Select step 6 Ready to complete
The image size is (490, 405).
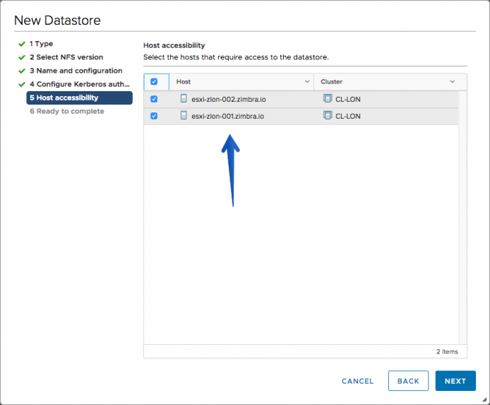67,111
